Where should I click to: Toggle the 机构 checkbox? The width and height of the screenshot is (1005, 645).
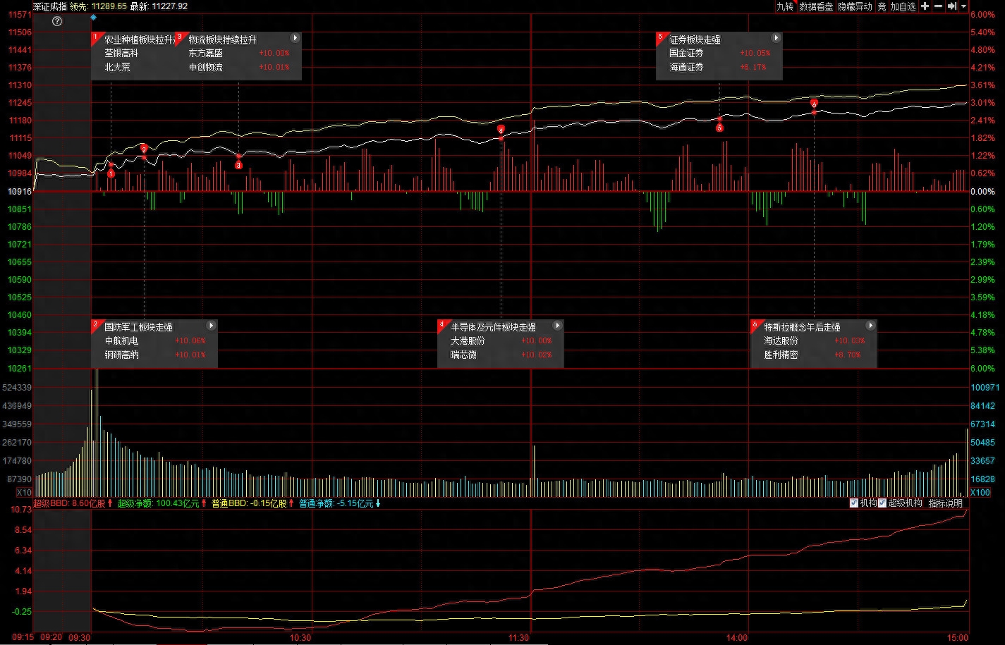pos(854,503)
